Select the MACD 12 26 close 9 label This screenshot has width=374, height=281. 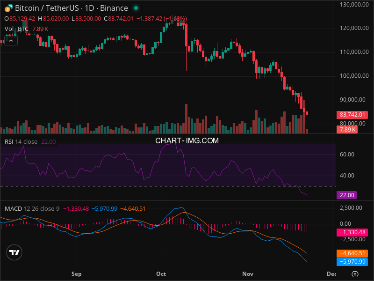click(32, 208)
